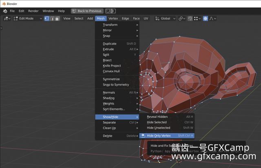This screenshot has height=168, width=261.
Task: Click the Blender logo icon in menu bar
Action: [5, 11]
